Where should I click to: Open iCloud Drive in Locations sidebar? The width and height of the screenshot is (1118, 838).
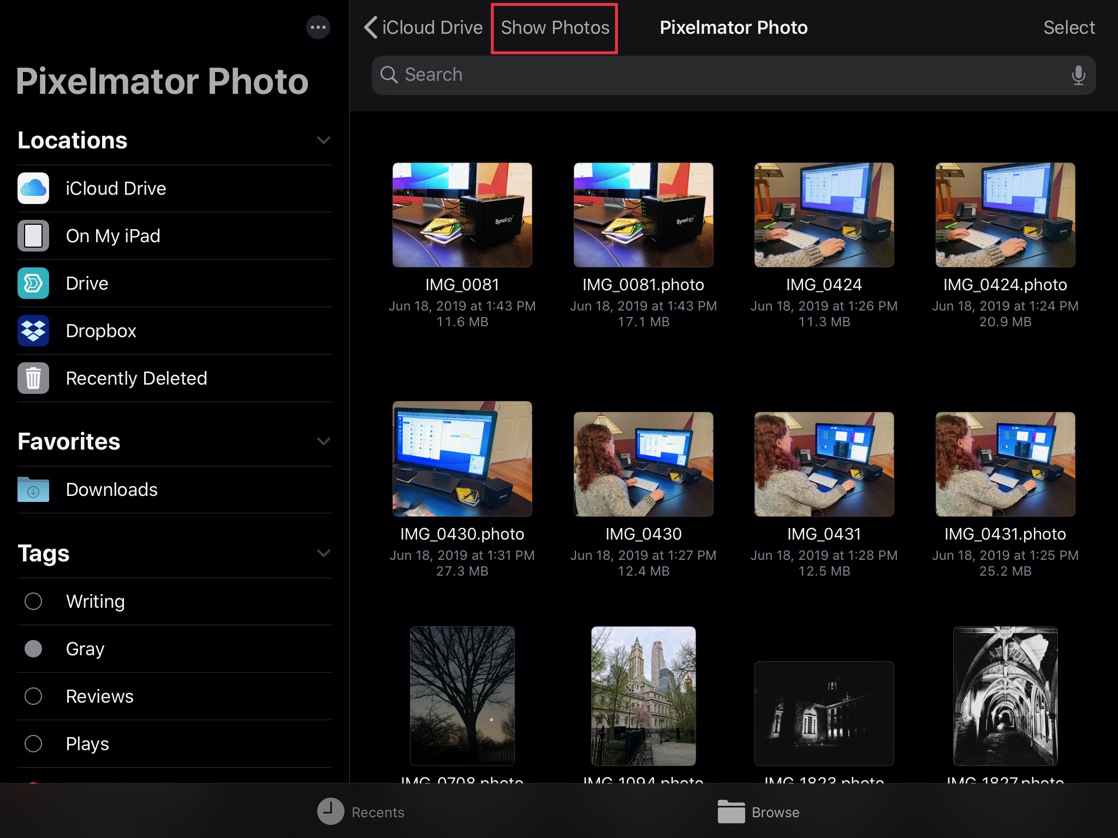[x=175, y=188]
